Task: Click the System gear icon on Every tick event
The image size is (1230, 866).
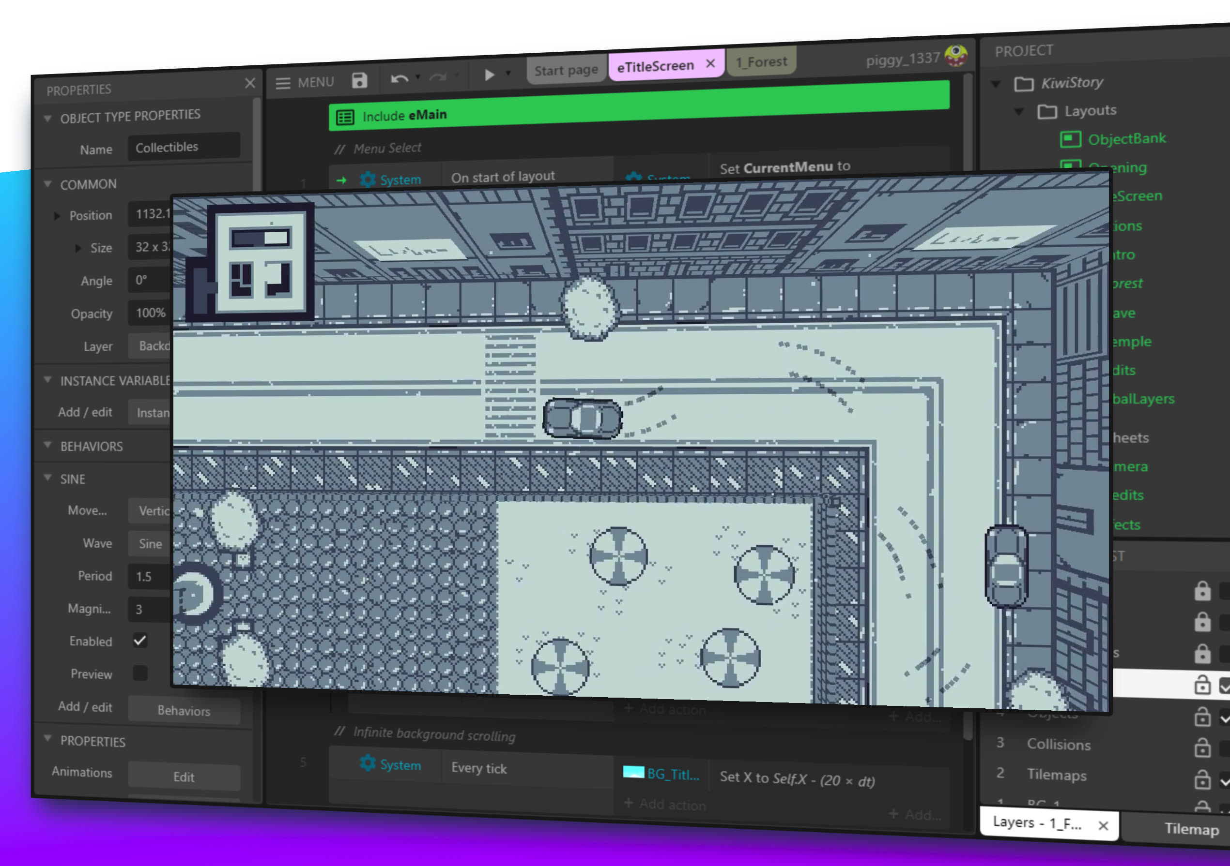Action: [x=368, y=762]
